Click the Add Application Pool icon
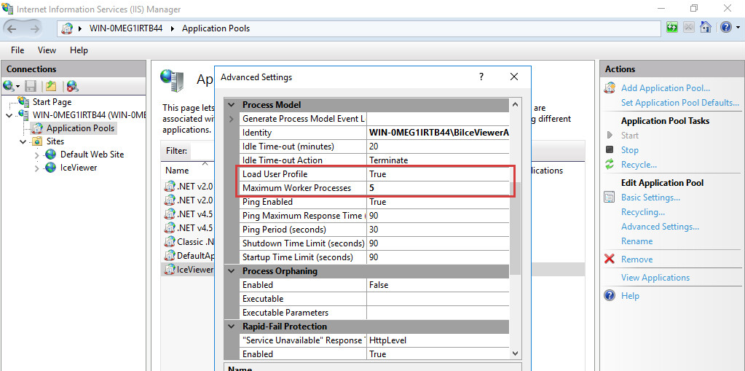Image resolution: width=745 pixels, height=371 pixels. [x=610, y=88]
